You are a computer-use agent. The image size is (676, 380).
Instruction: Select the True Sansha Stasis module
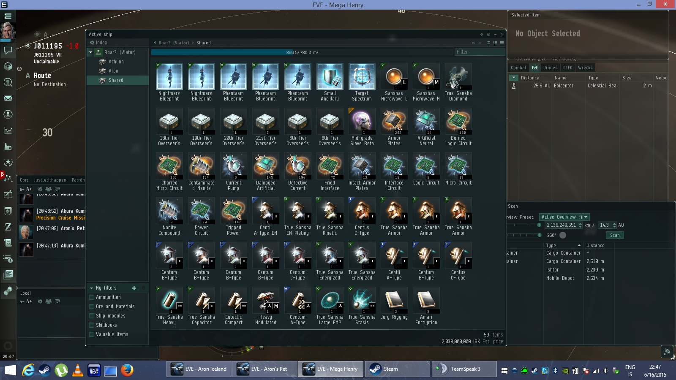362,301
